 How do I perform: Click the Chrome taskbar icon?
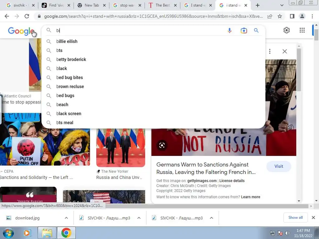[x=66, y=233]
